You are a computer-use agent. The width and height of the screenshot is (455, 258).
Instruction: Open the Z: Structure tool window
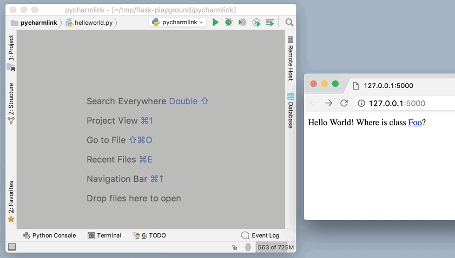pos(11,104)
